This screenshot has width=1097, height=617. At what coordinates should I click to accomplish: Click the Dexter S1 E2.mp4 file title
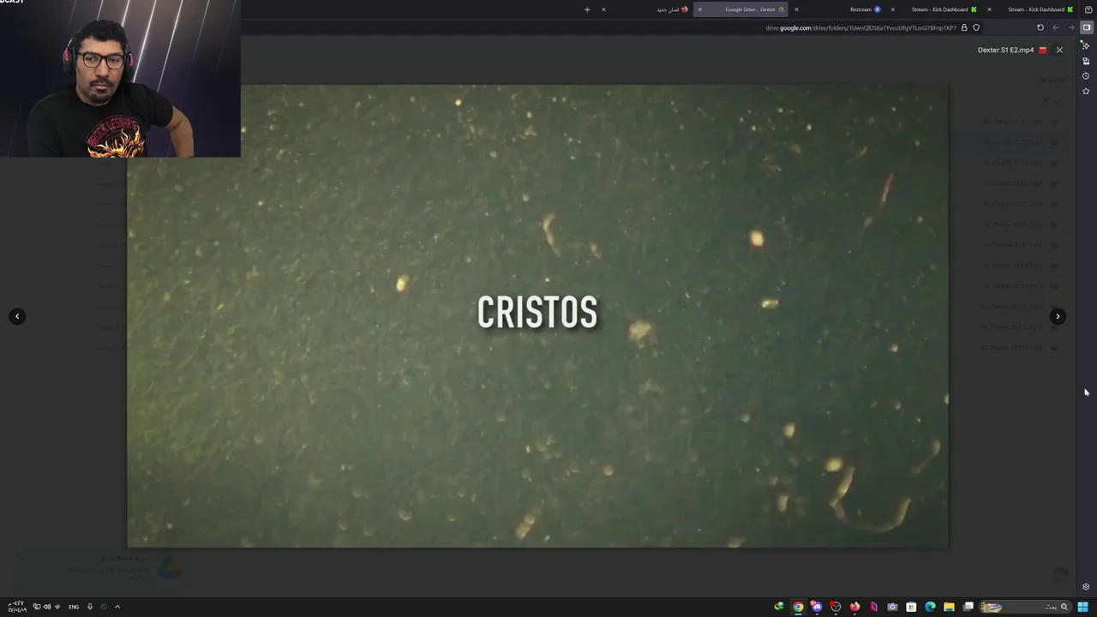click(x=1005, y=50)
